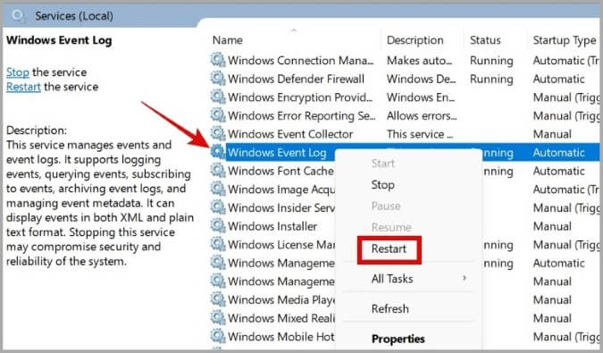Select the Windows Mixed Reality service row
The width and height of the screenshot is (603, 353).
pyautogui.click(x=281, y=318)
